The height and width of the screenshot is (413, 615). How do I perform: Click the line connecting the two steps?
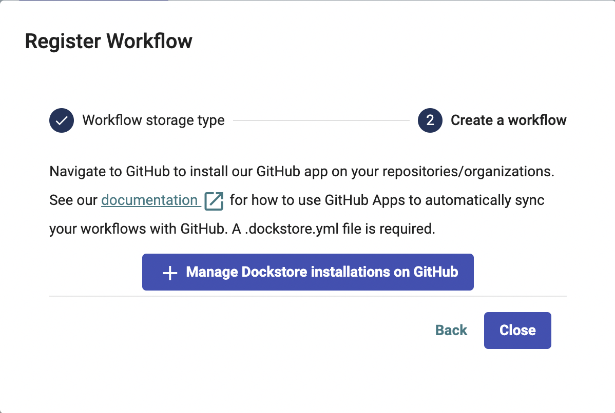[321, 121]
